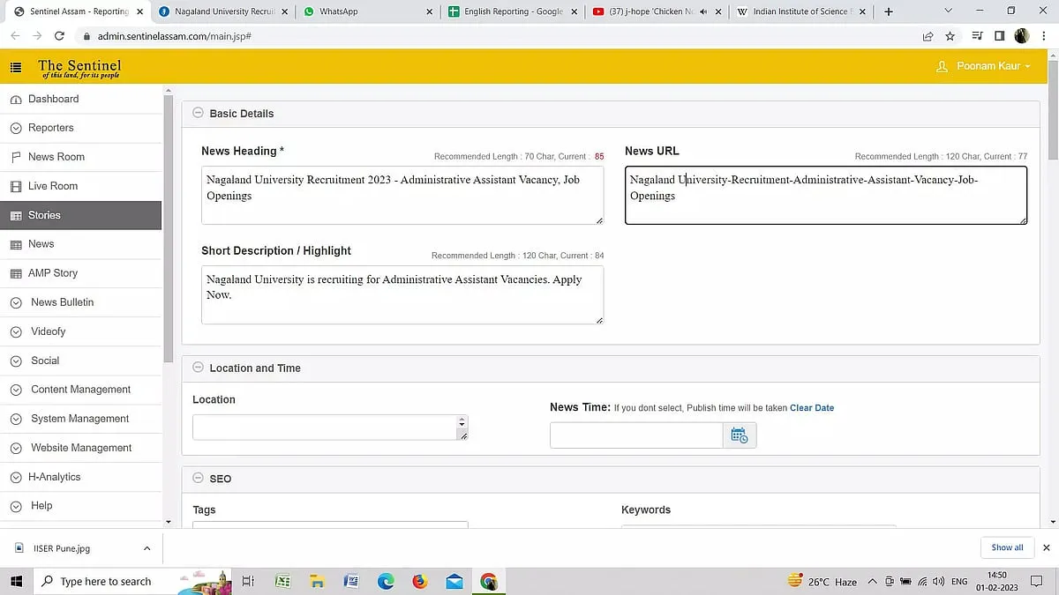Share this page icon in address bar
Screen dimensions: 1059x595
click(928, 36)
